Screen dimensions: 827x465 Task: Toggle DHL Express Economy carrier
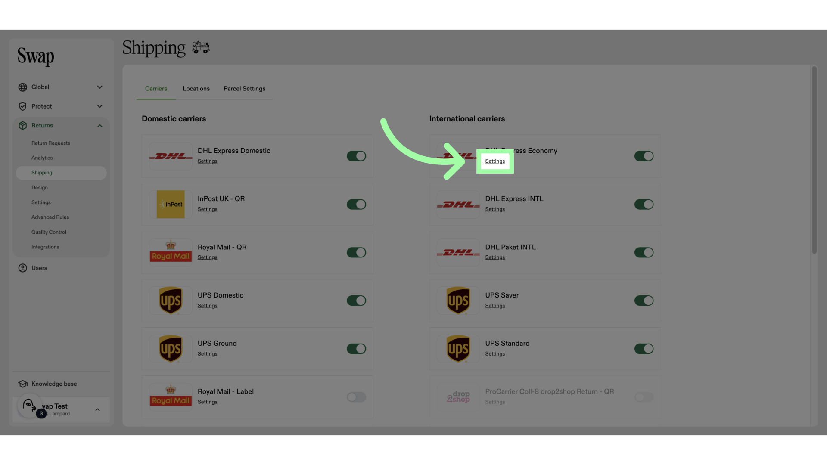[x=644, y=156]
